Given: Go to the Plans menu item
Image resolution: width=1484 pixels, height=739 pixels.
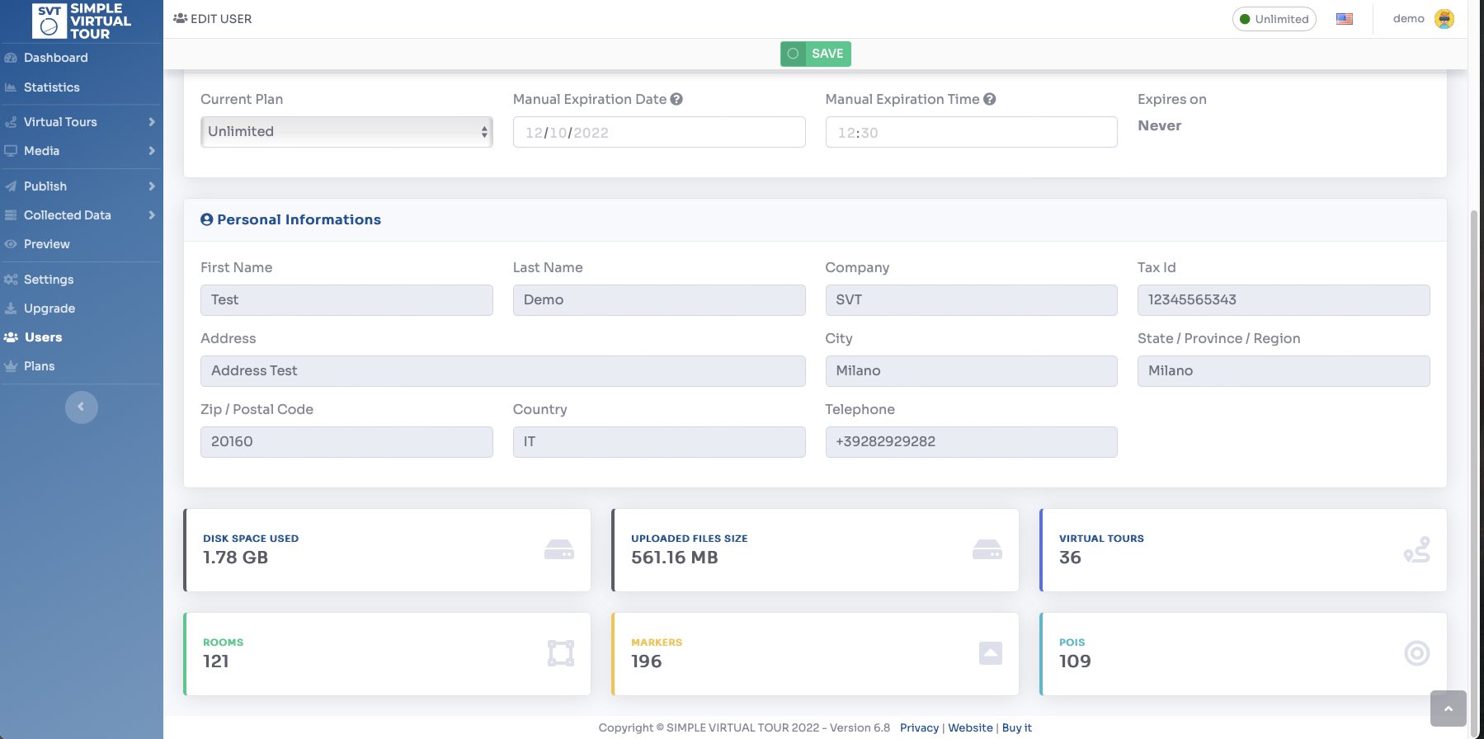Looking at the screenshot, I should (x=39, y=366).
